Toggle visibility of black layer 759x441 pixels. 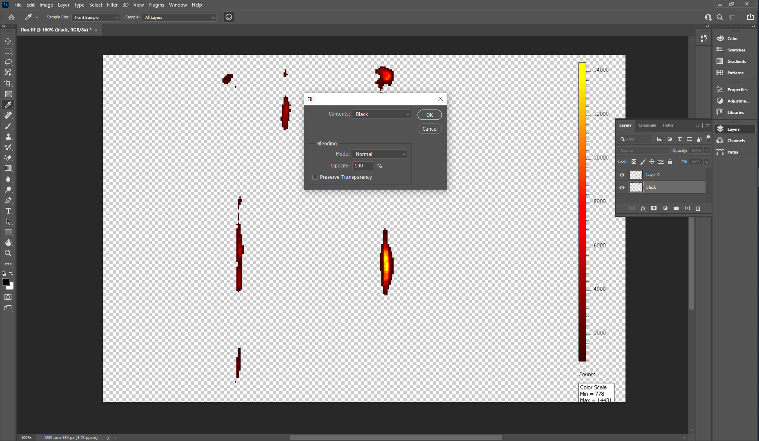tap(622, 187)
